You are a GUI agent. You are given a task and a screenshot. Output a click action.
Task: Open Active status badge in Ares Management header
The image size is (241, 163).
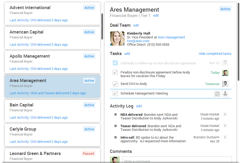pos(225,9)
